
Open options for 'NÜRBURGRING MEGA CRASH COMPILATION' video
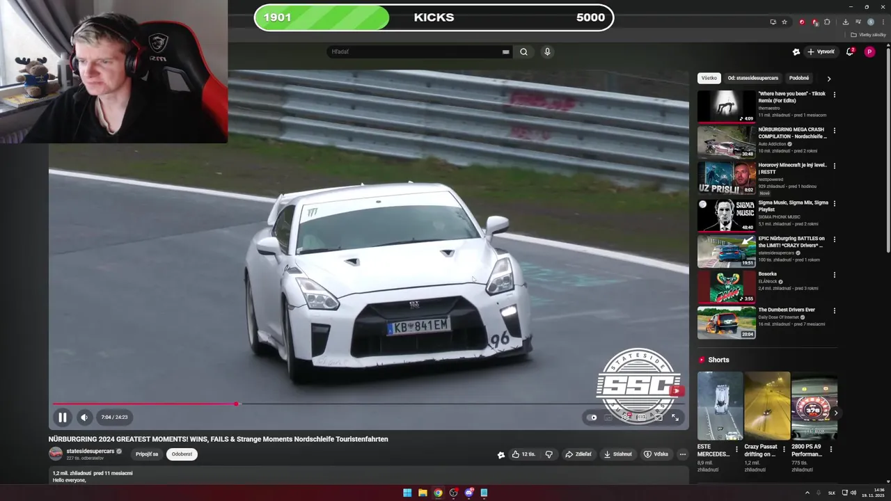[x=835, y=131]
